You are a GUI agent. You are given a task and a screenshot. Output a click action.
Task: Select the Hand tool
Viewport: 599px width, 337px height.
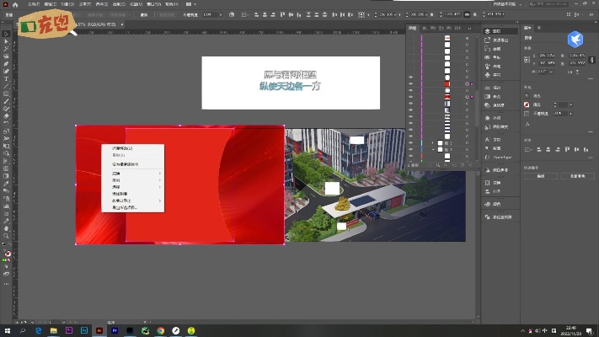point(6,228)
